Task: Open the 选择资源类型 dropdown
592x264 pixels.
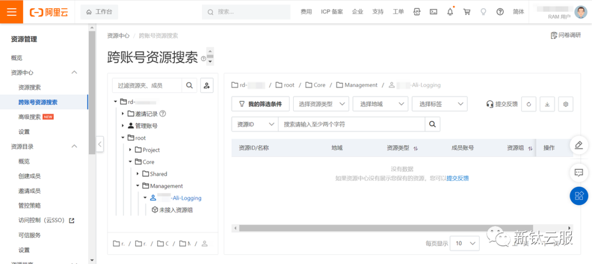Action: 321,104
